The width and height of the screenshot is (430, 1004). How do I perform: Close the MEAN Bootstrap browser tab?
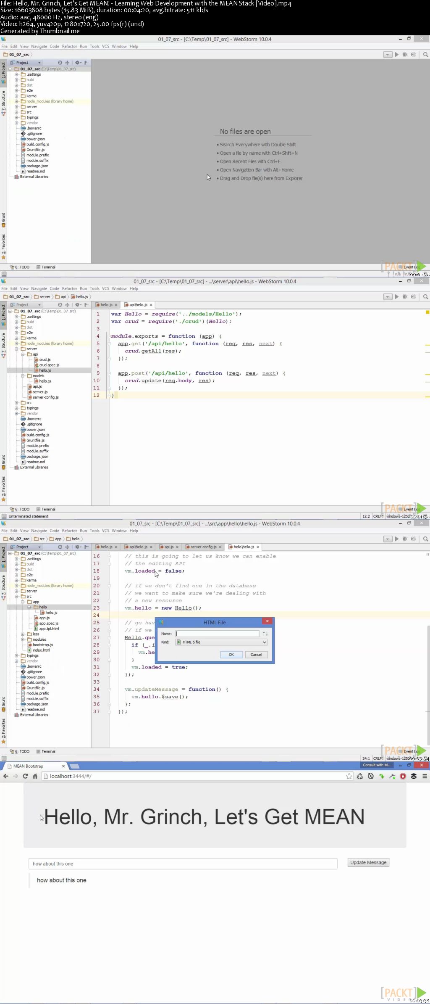[x=63, y=766]
